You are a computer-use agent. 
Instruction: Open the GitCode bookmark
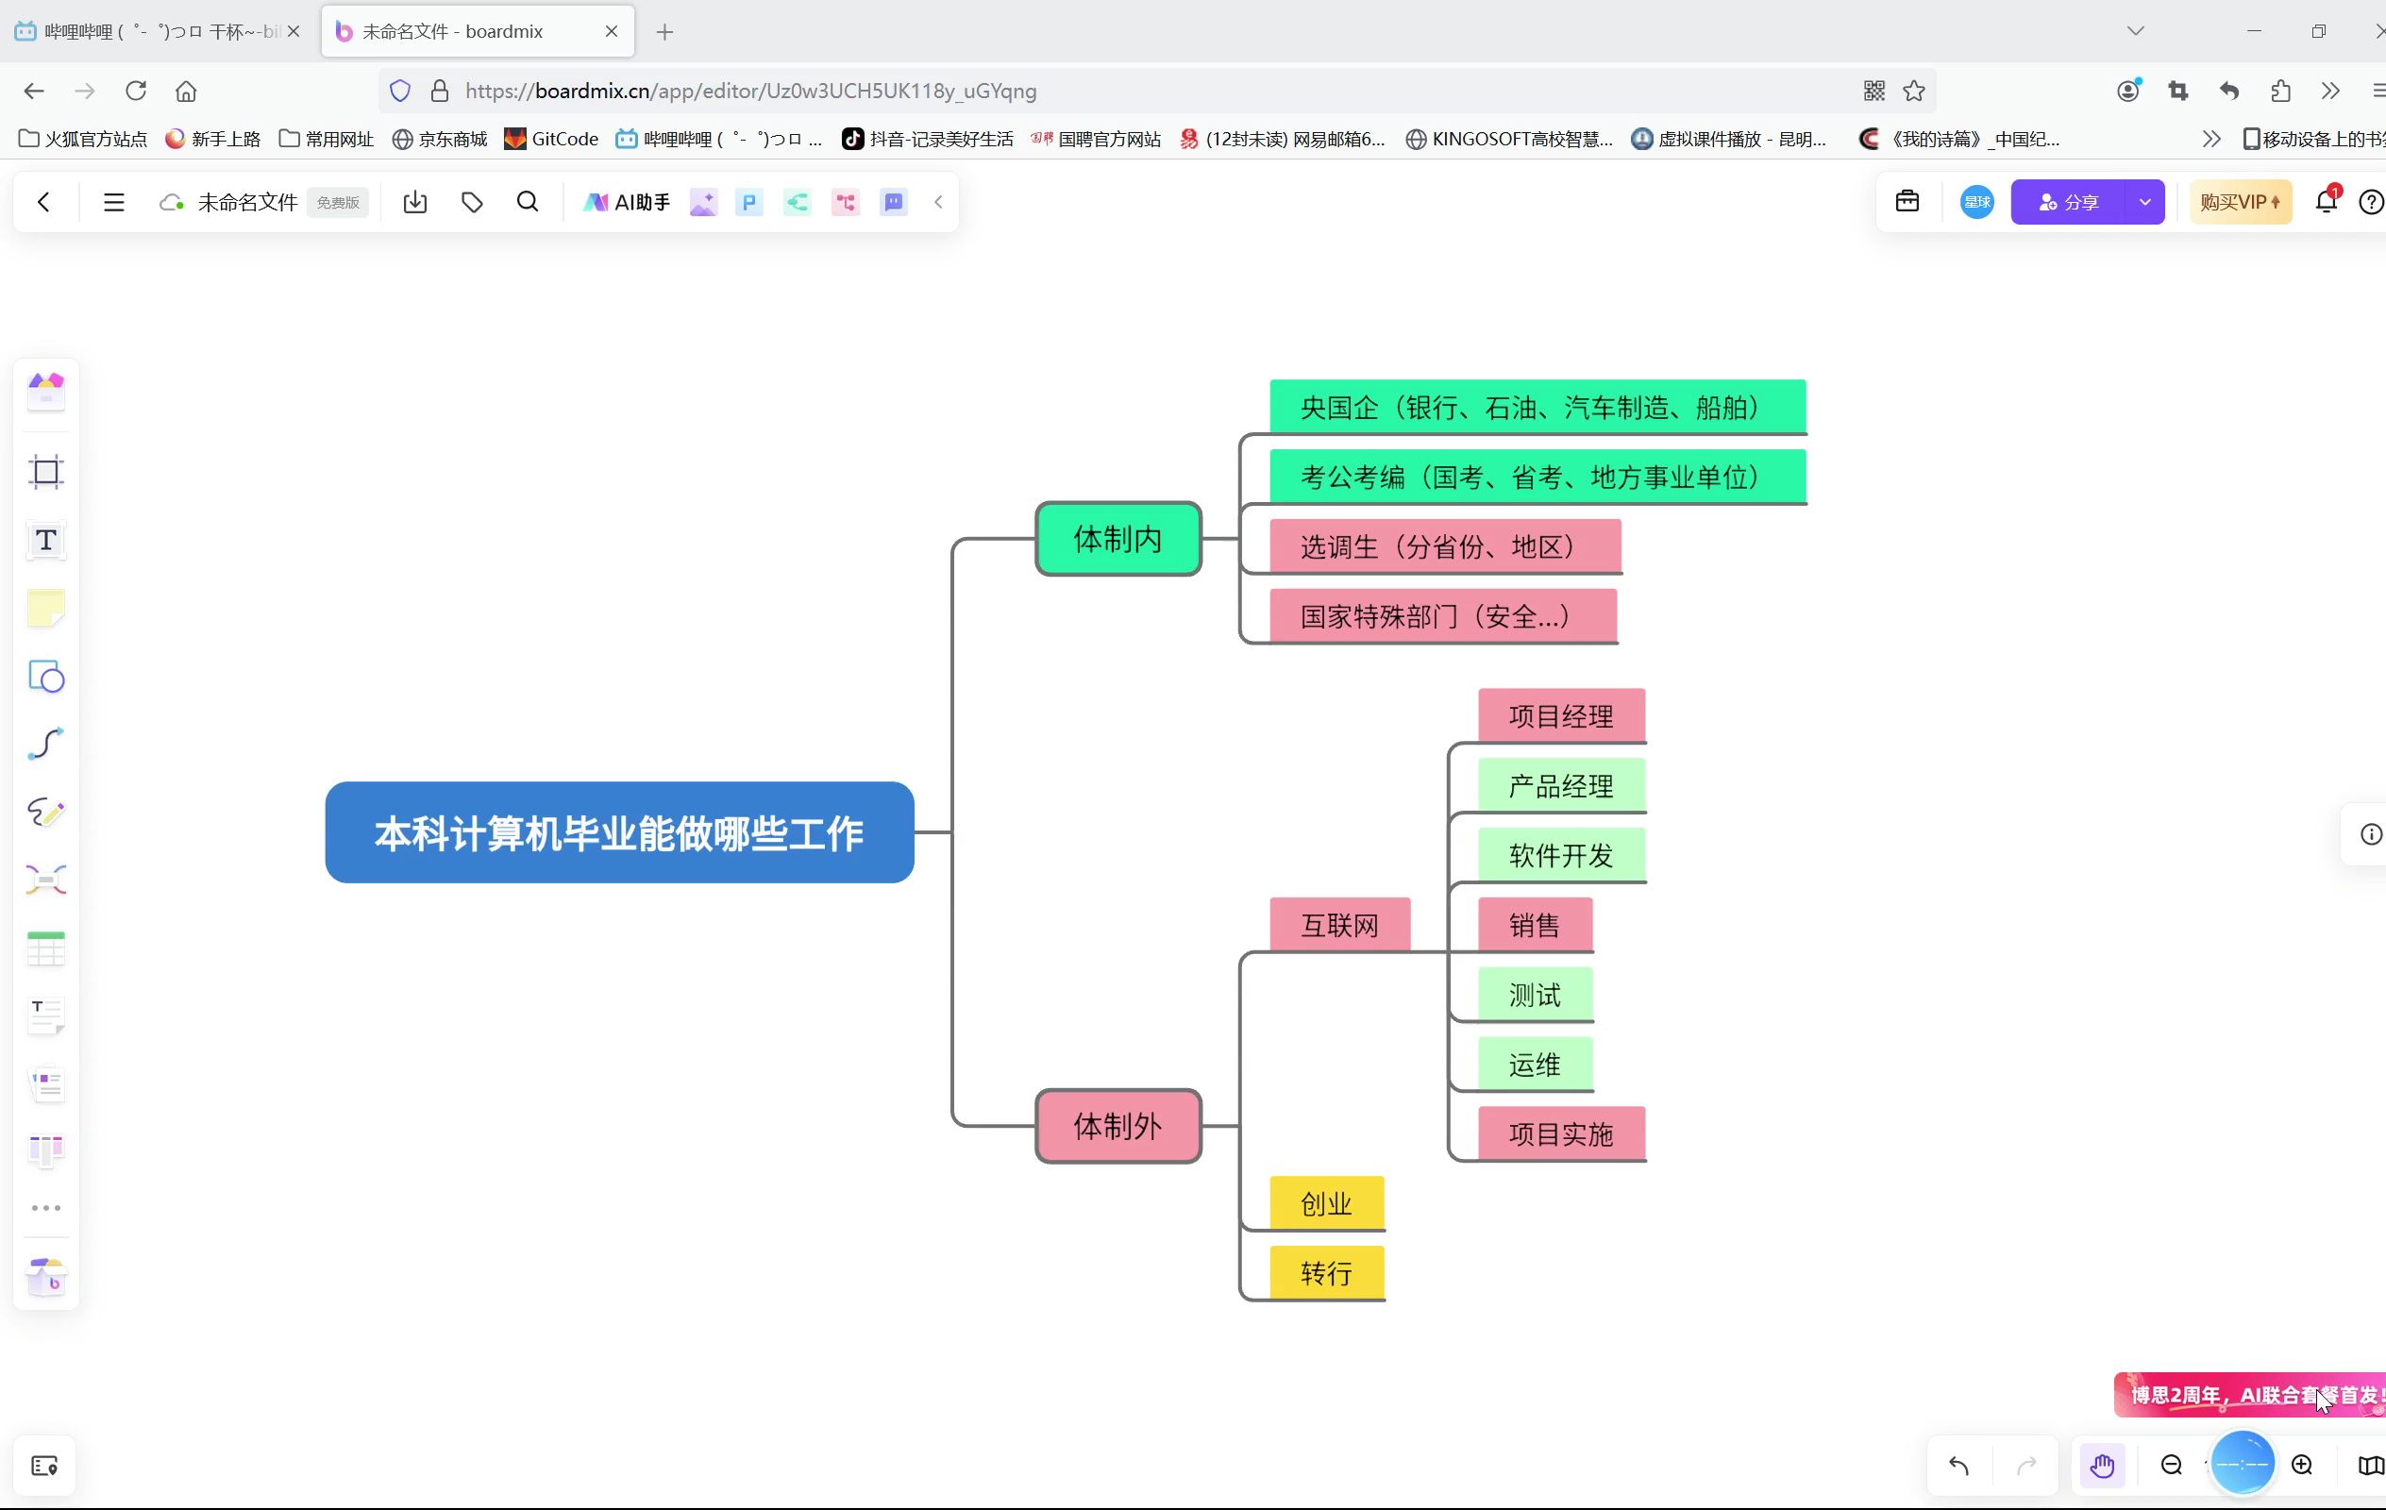[x=551, y=139]
